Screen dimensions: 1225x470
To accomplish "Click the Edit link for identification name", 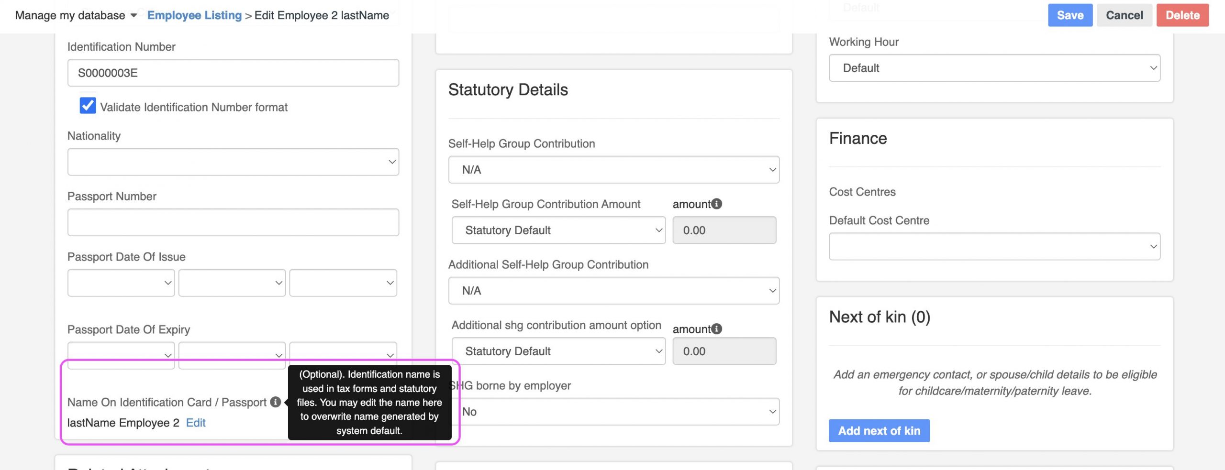I will [x=196, y=423].
